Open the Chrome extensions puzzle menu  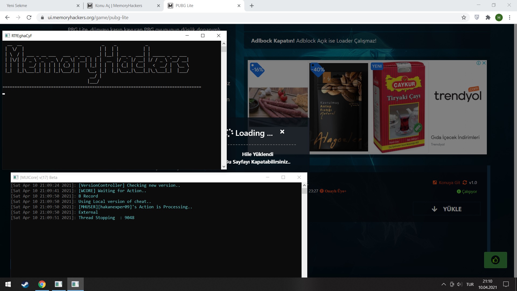(488, 18)
